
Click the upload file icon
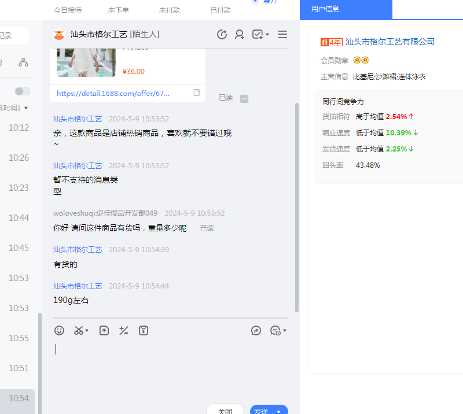[x=104, y=330]
